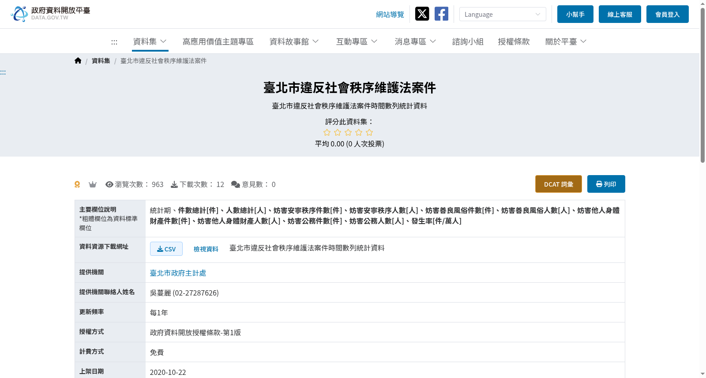706x378 pixels.
Task: Click the 臺北市違反社會秩序維護法案件 breadcrumb text
Action: click(x=164, y=61)
